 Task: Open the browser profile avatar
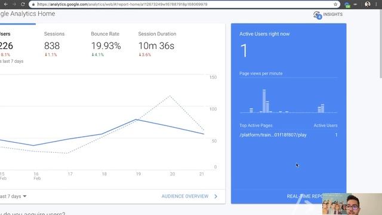coord(368,4)
